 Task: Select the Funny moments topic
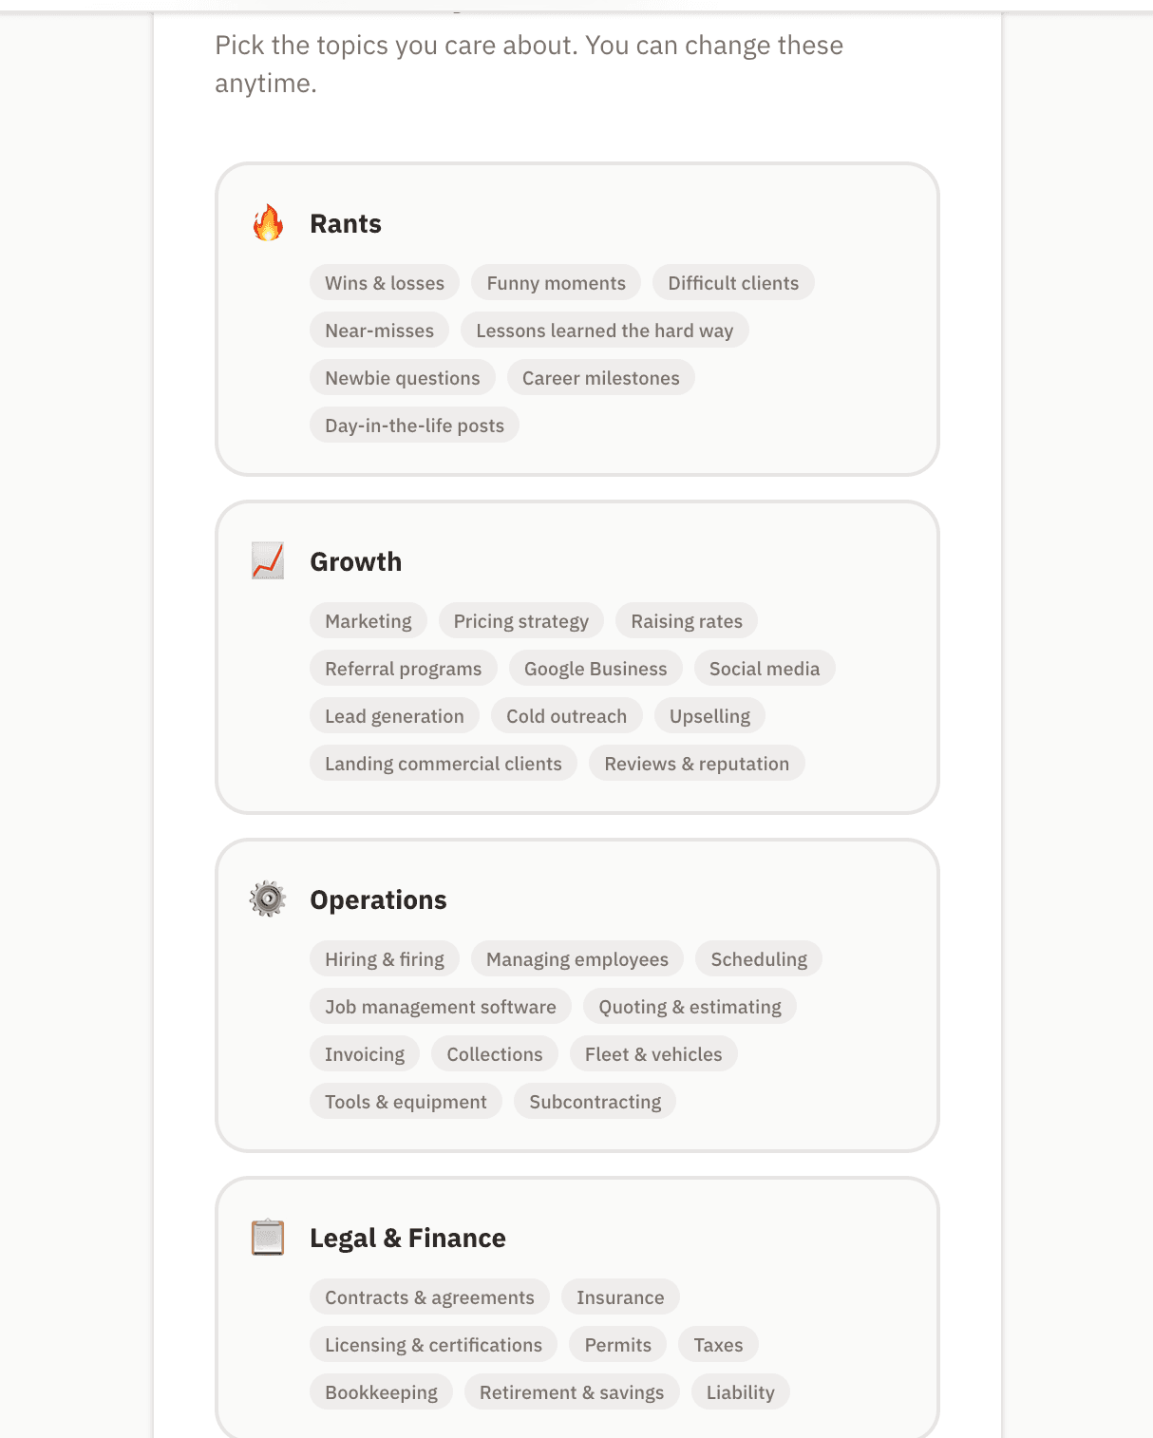click(x=556, y=283)
